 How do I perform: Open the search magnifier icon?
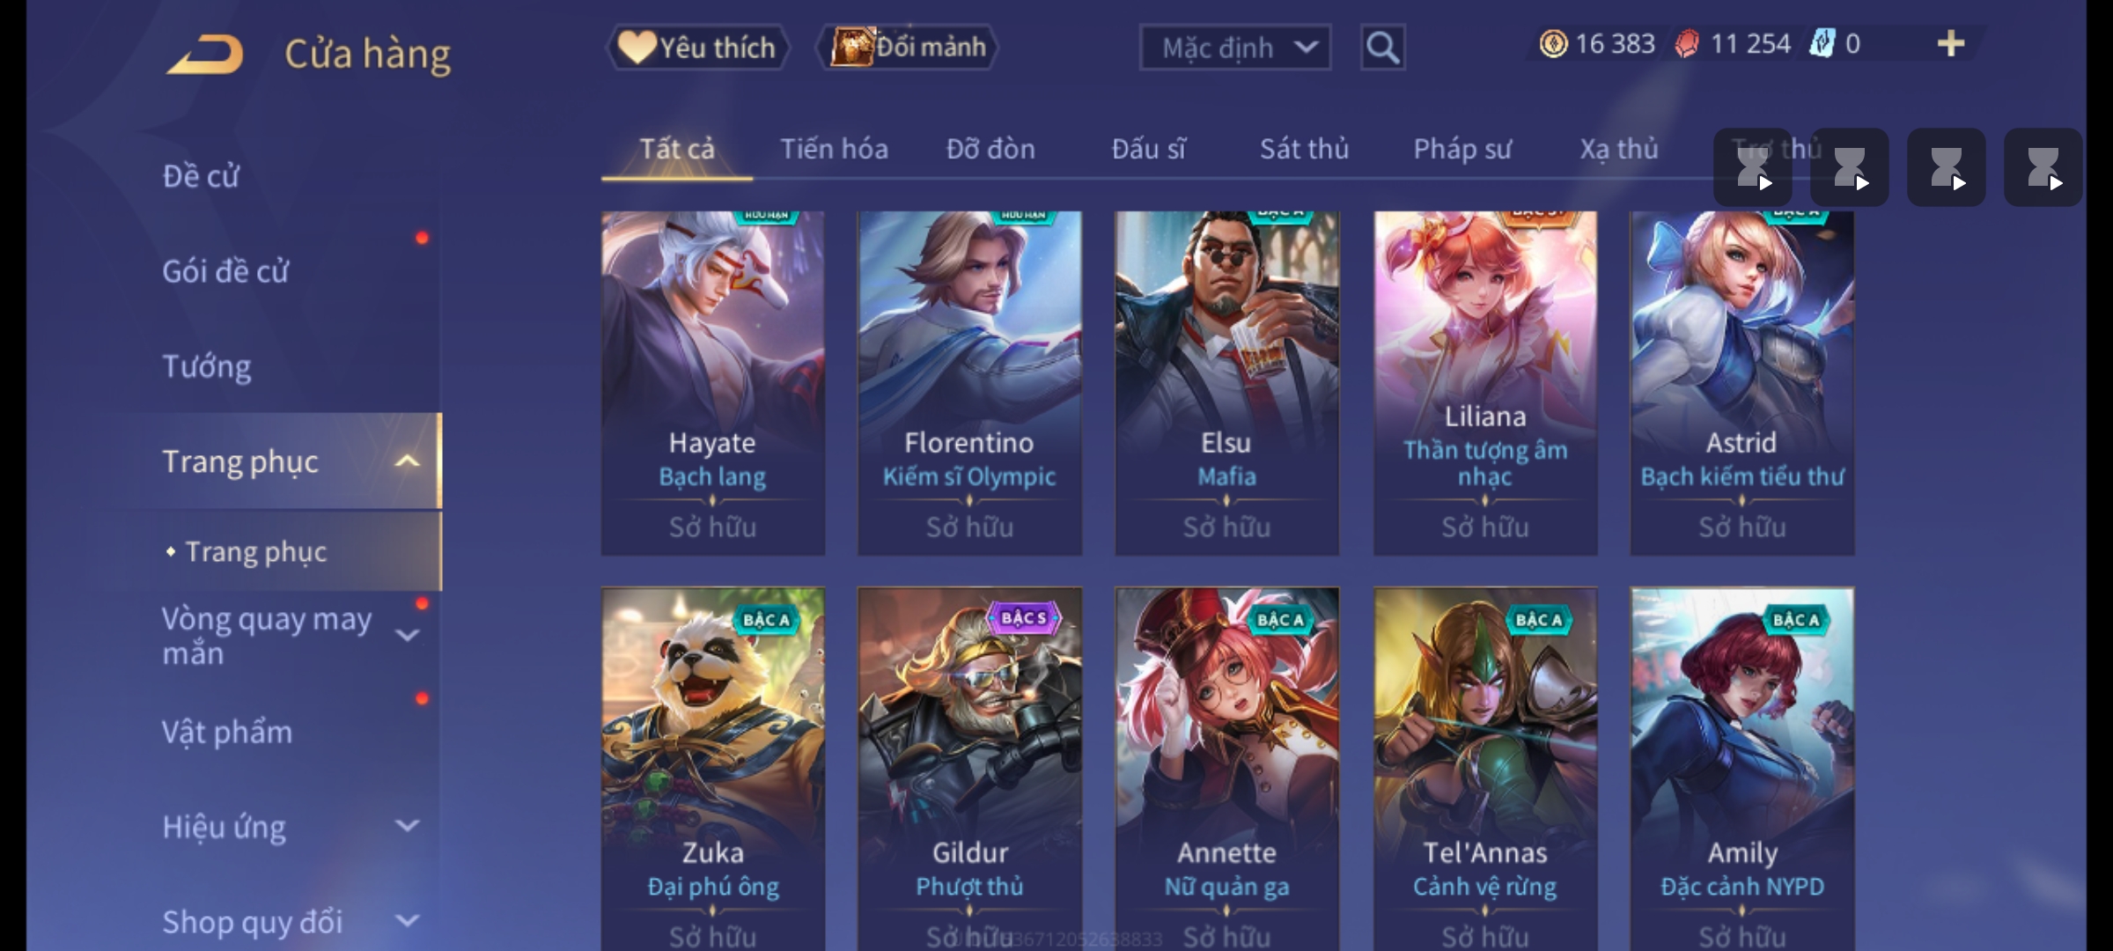[x=1382, y=48]
